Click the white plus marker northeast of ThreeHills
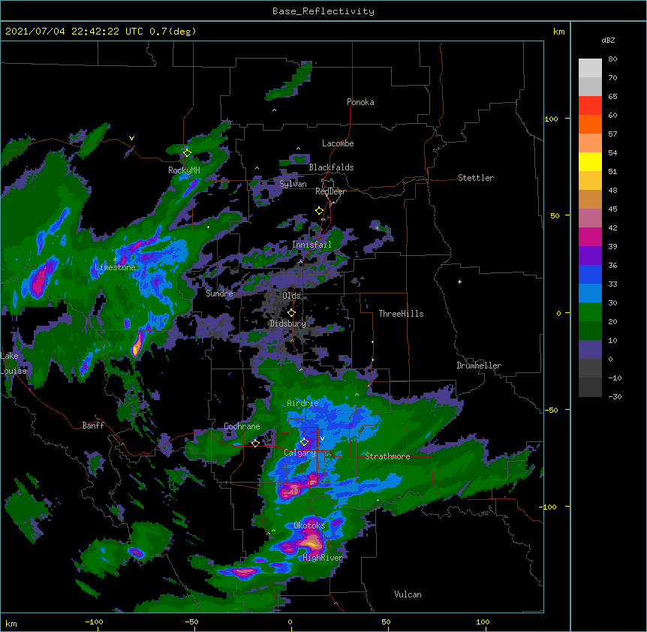The width and height of the screenshot is (647, 632). (459, 281)
